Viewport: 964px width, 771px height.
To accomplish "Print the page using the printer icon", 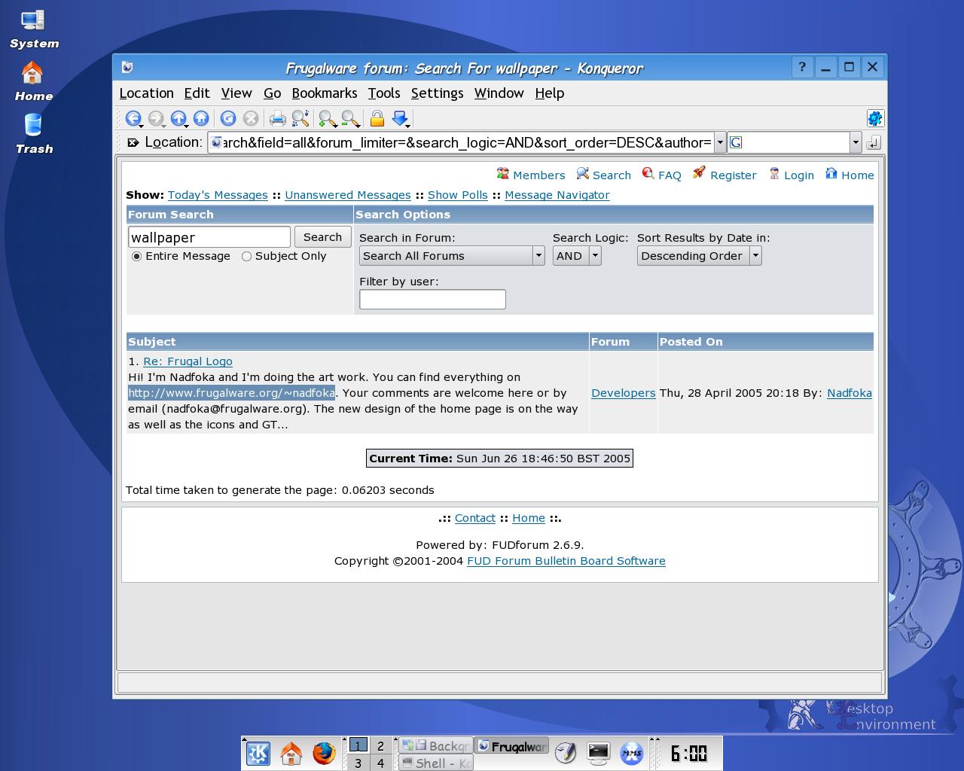I will 278,118.
